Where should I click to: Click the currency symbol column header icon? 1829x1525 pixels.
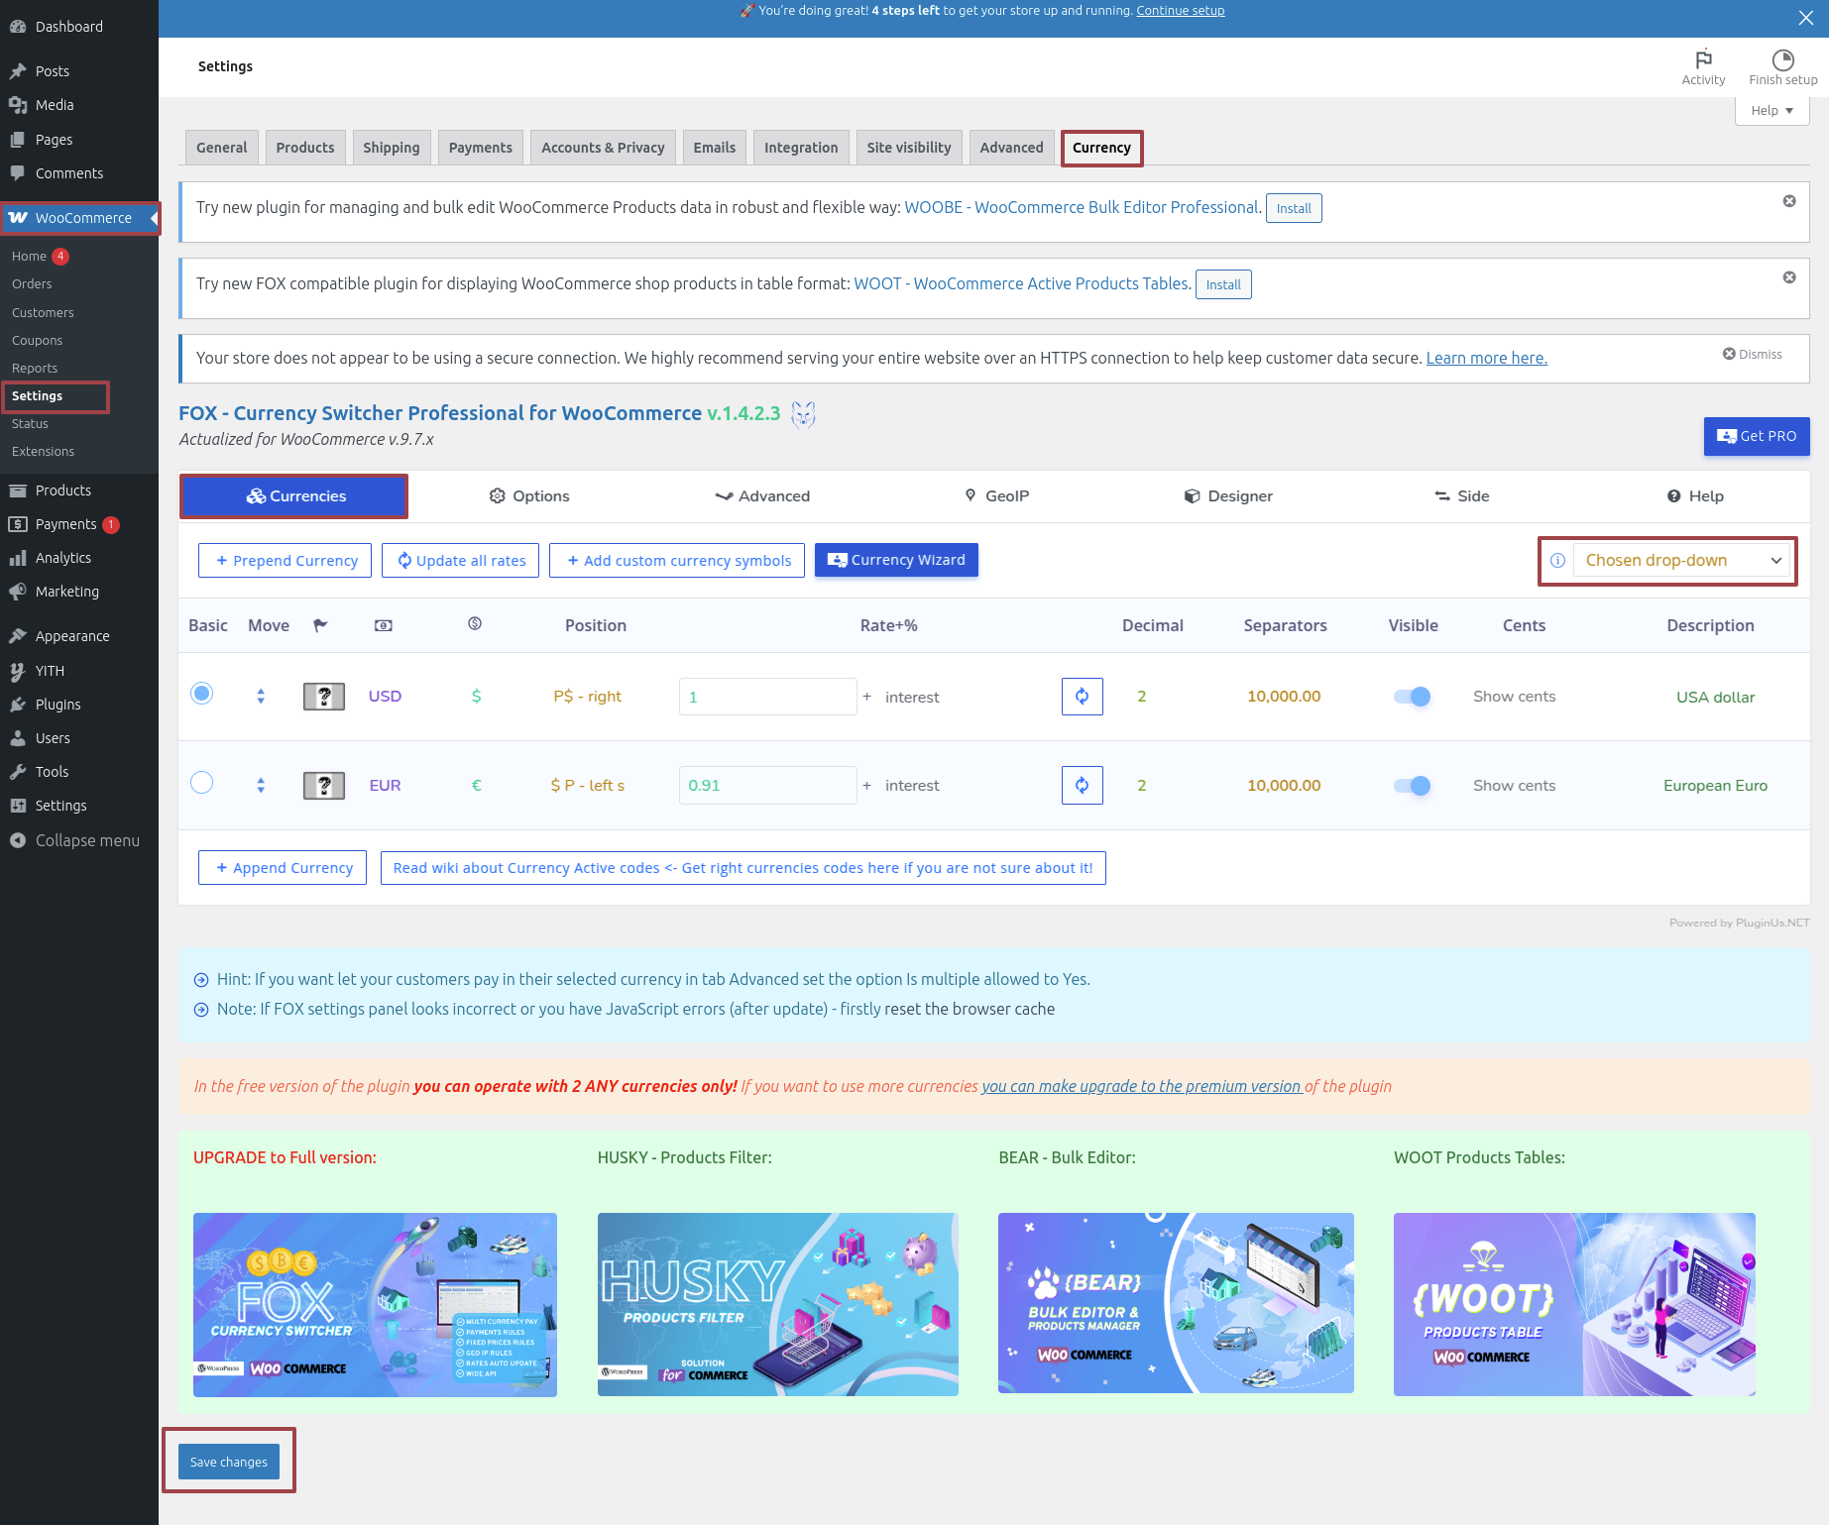(475, 624)
